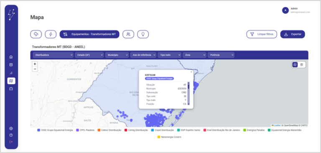The image size is (321, 153).
Task: Select the people/users category tab
Action: 128,34
